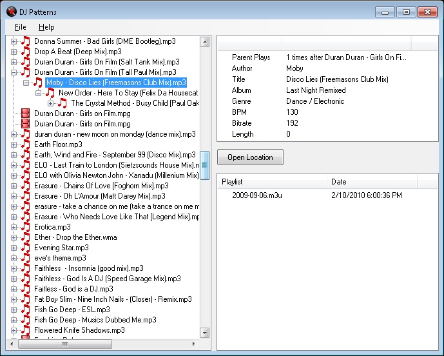Open the File menu
The image size is (444, 356).
21,27
